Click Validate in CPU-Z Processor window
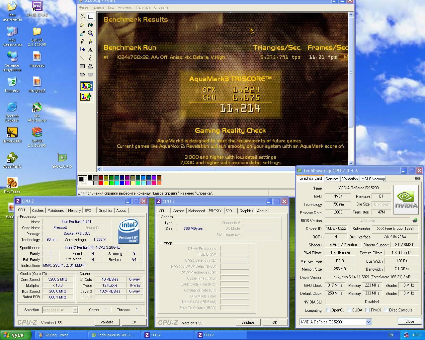Screen dimensions: 425x340 (x=107, y=322)
